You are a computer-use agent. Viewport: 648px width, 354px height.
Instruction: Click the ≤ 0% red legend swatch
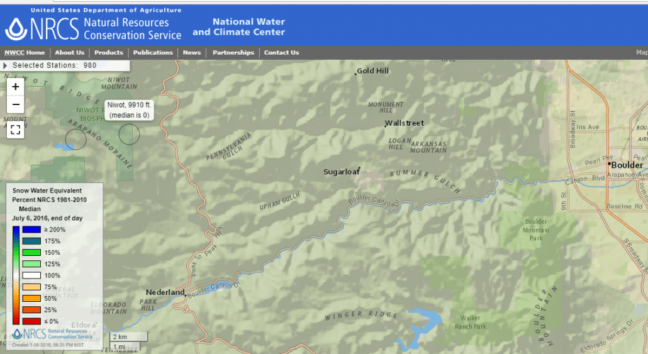[x=31, y=321]
